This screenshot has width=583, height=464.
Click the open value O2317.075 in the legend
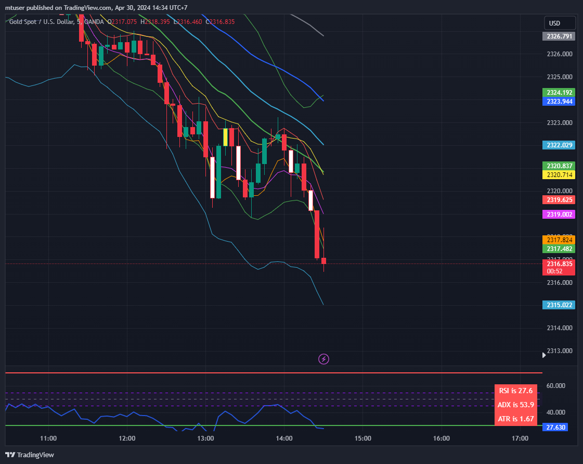tap(122, 21)
